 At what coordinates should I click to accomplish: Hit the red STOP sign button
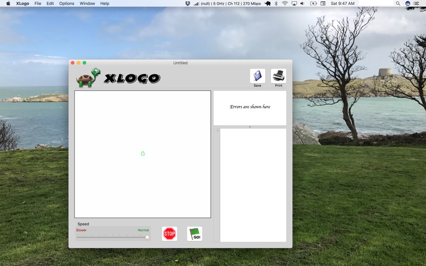(x=169, y=234)
